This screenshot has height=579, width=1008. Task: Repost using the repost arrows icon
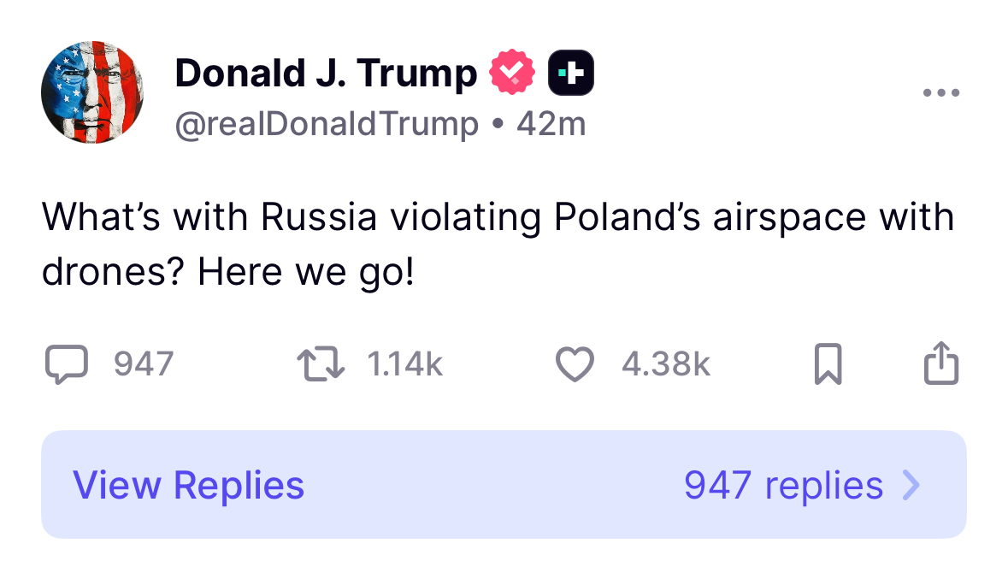pyautogui.click(x=321, y=364)
